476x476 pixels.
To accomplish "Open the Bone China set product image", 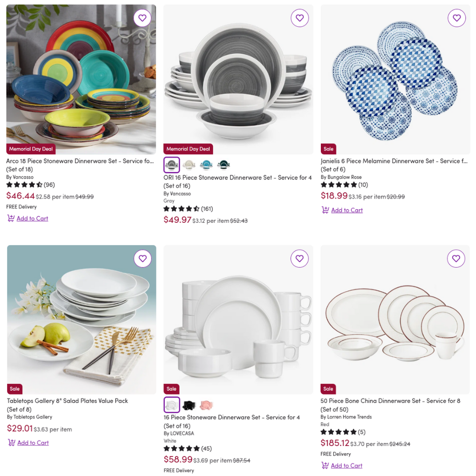I will point(395,320).
